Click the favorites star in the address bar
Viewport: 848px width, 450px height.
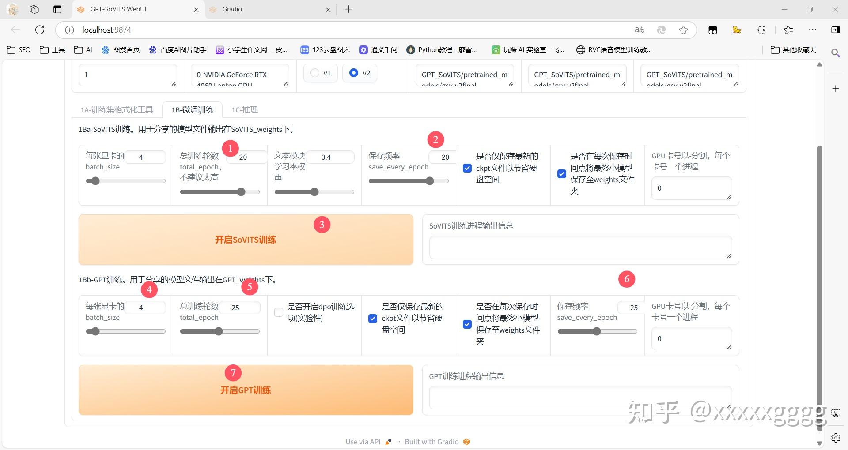683,30
